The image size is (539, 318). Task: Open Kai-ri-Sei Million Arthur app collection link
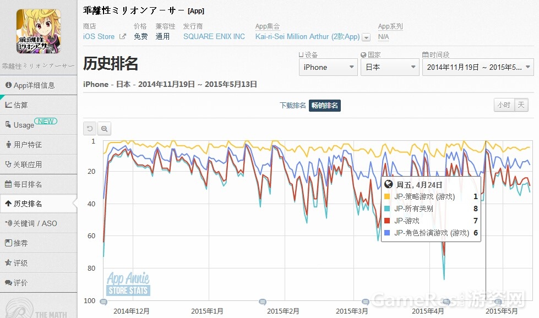[x=307, y=36]
